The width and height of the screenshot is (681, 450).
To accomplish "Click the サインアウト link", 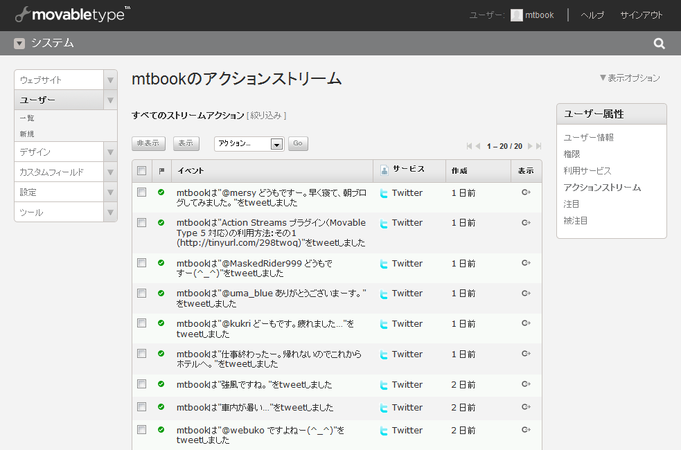I will [x=641, y=15].
